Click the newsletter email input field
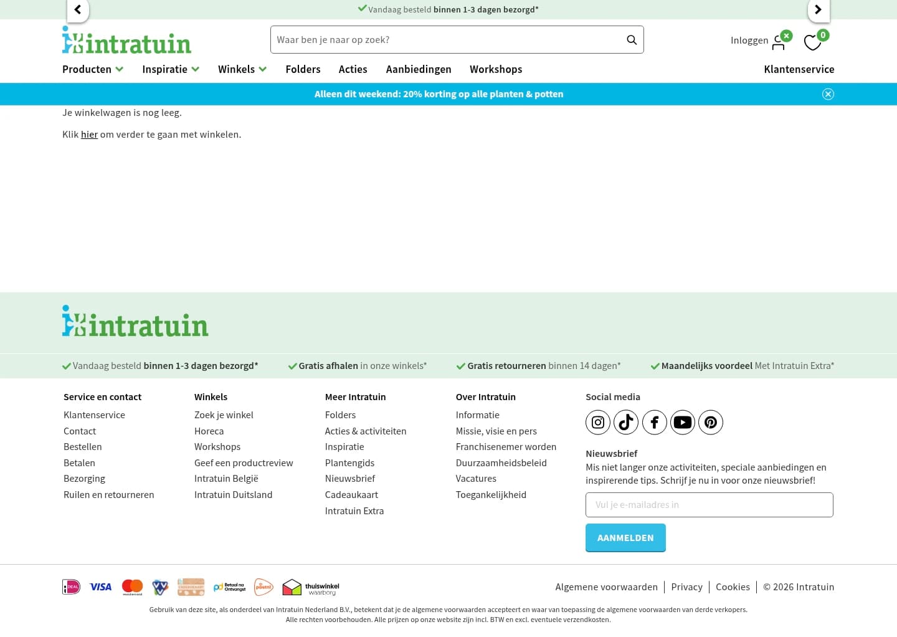The width and height of the screenshot is (897, 637). [x=710, y=505]
